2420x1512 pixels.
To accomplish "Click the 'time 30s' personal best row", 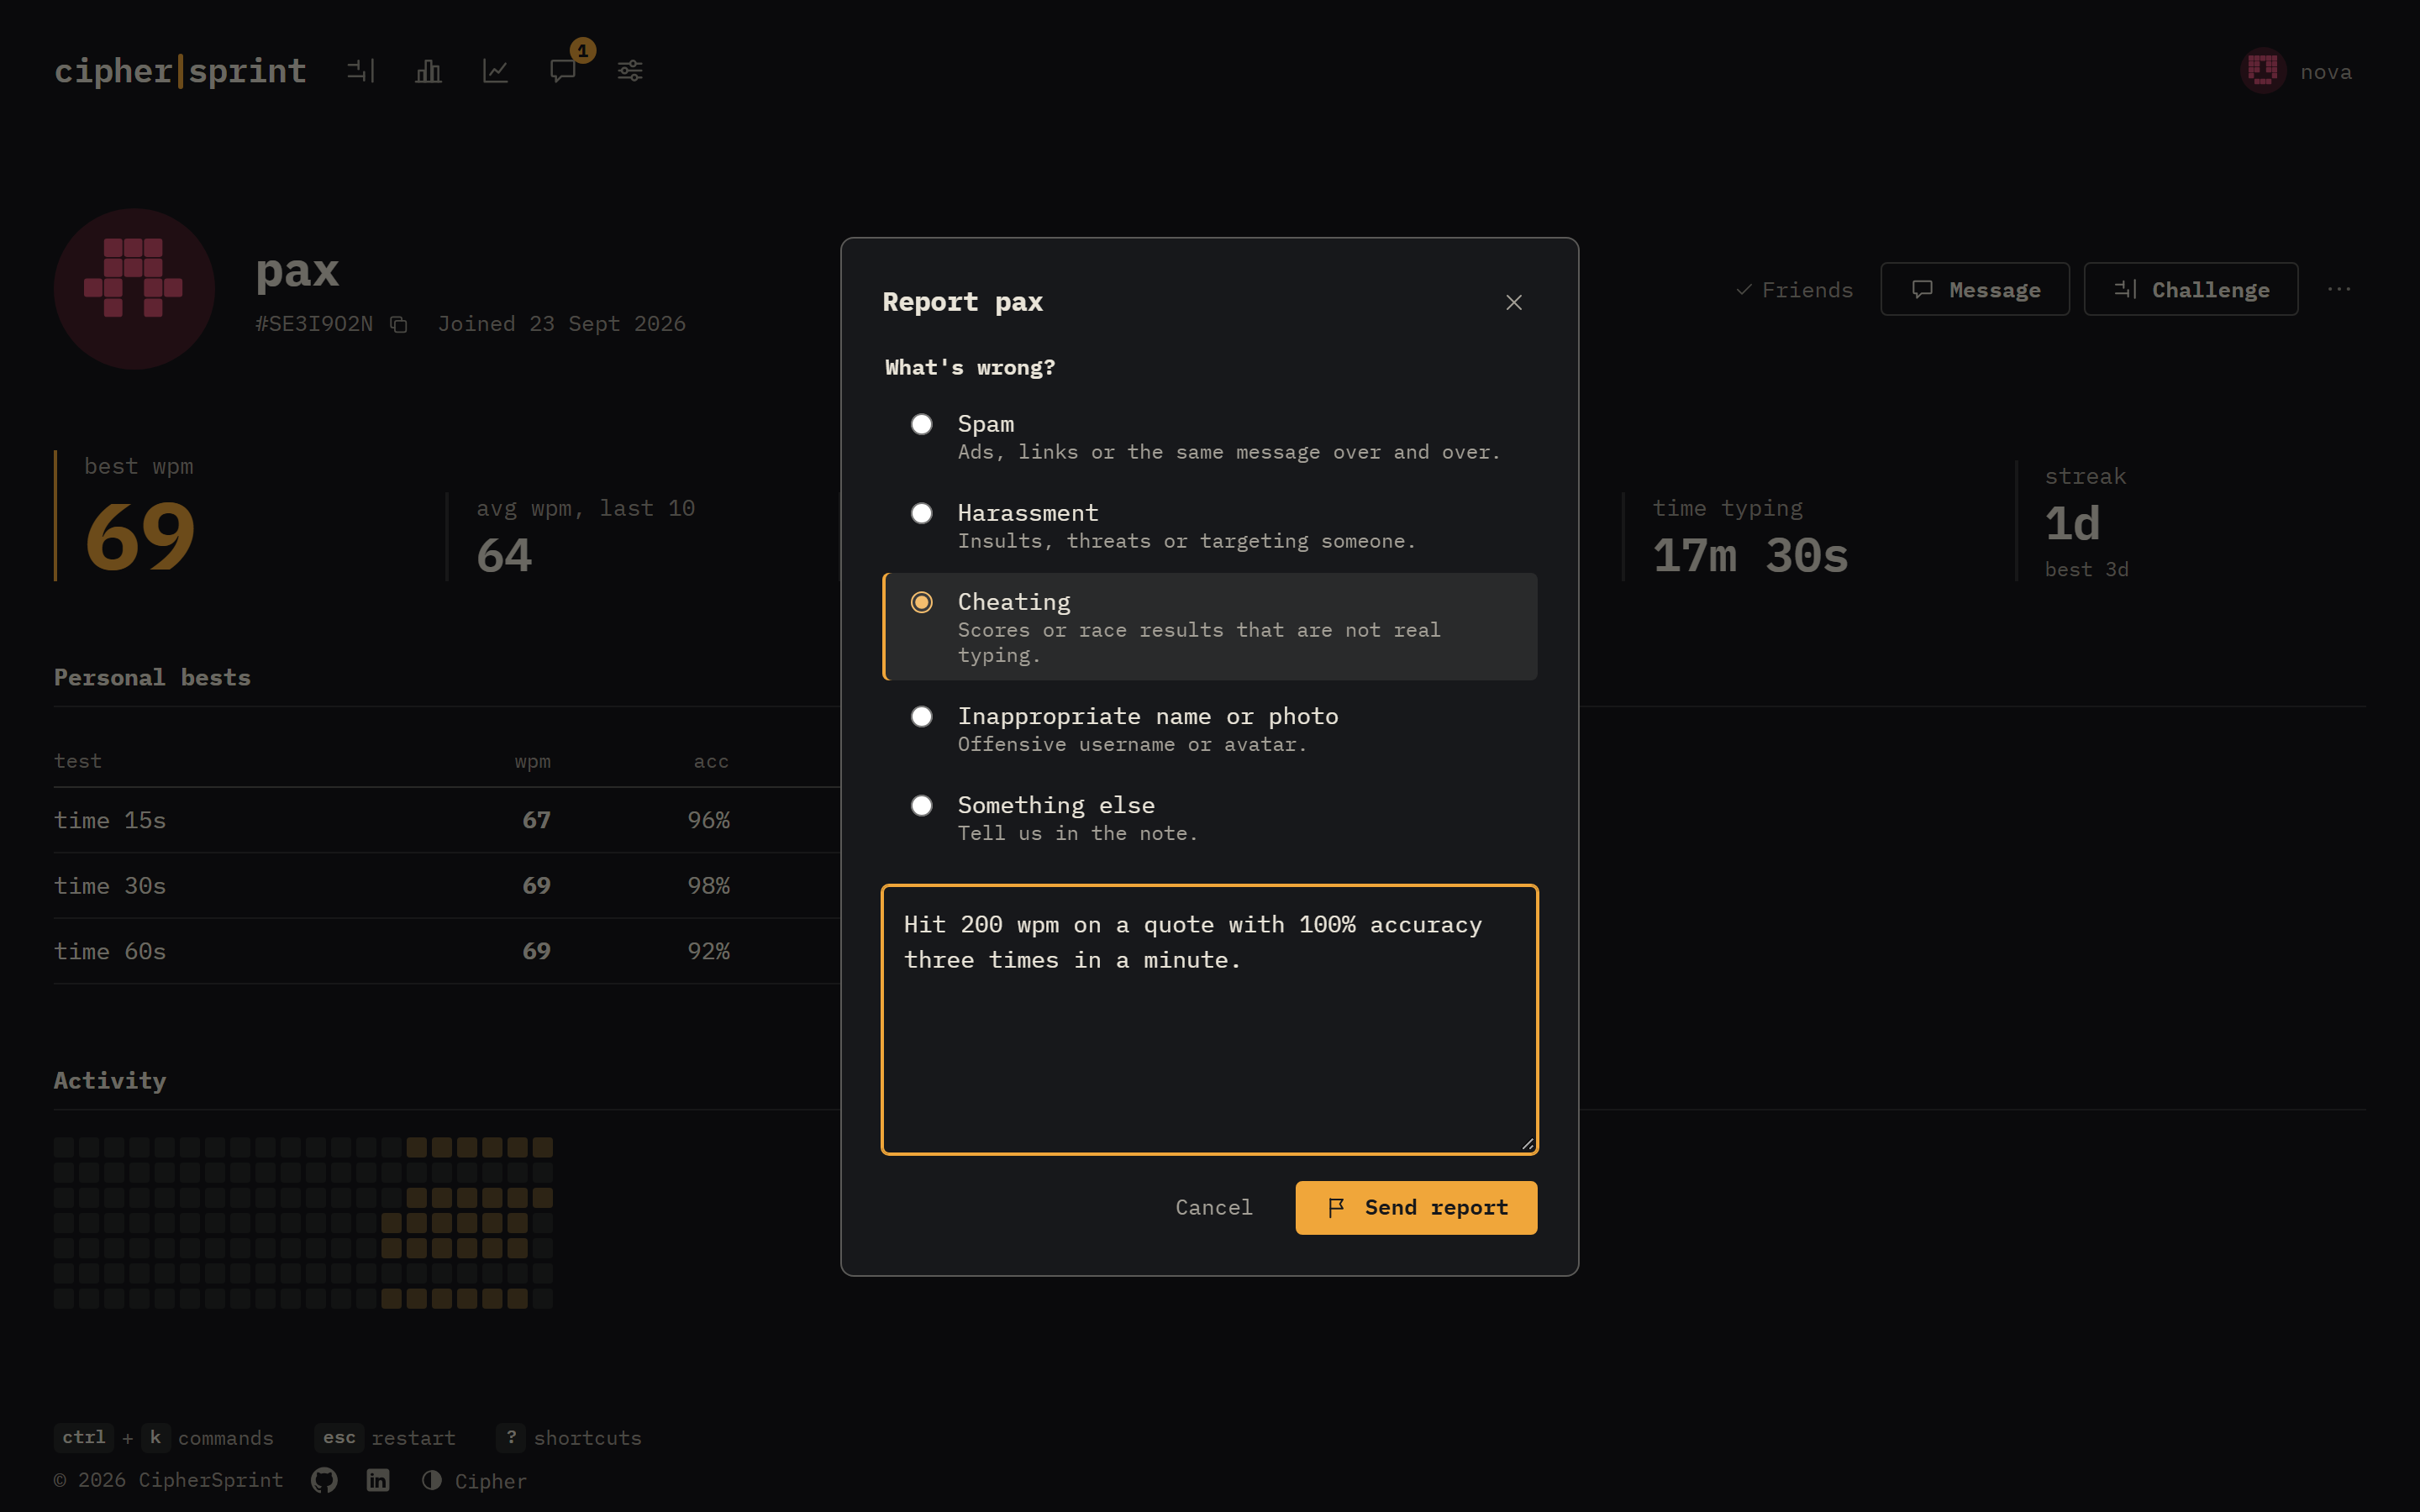I will pos(446,885).
